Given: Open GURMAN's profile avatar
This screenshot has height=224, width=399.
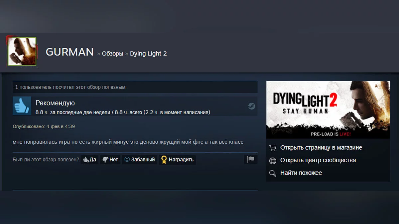Looking at the screenshot, I should 22,51.
